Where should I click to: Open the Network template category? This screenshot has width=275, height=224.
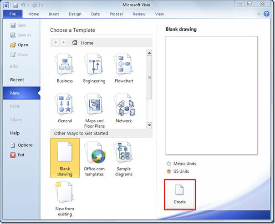pos(124,109)
